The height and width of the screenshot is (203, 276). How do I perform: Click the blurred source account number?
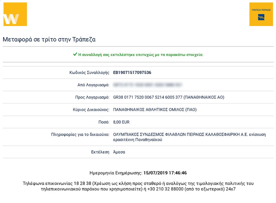pyautogui.click(x=147, y=85)
